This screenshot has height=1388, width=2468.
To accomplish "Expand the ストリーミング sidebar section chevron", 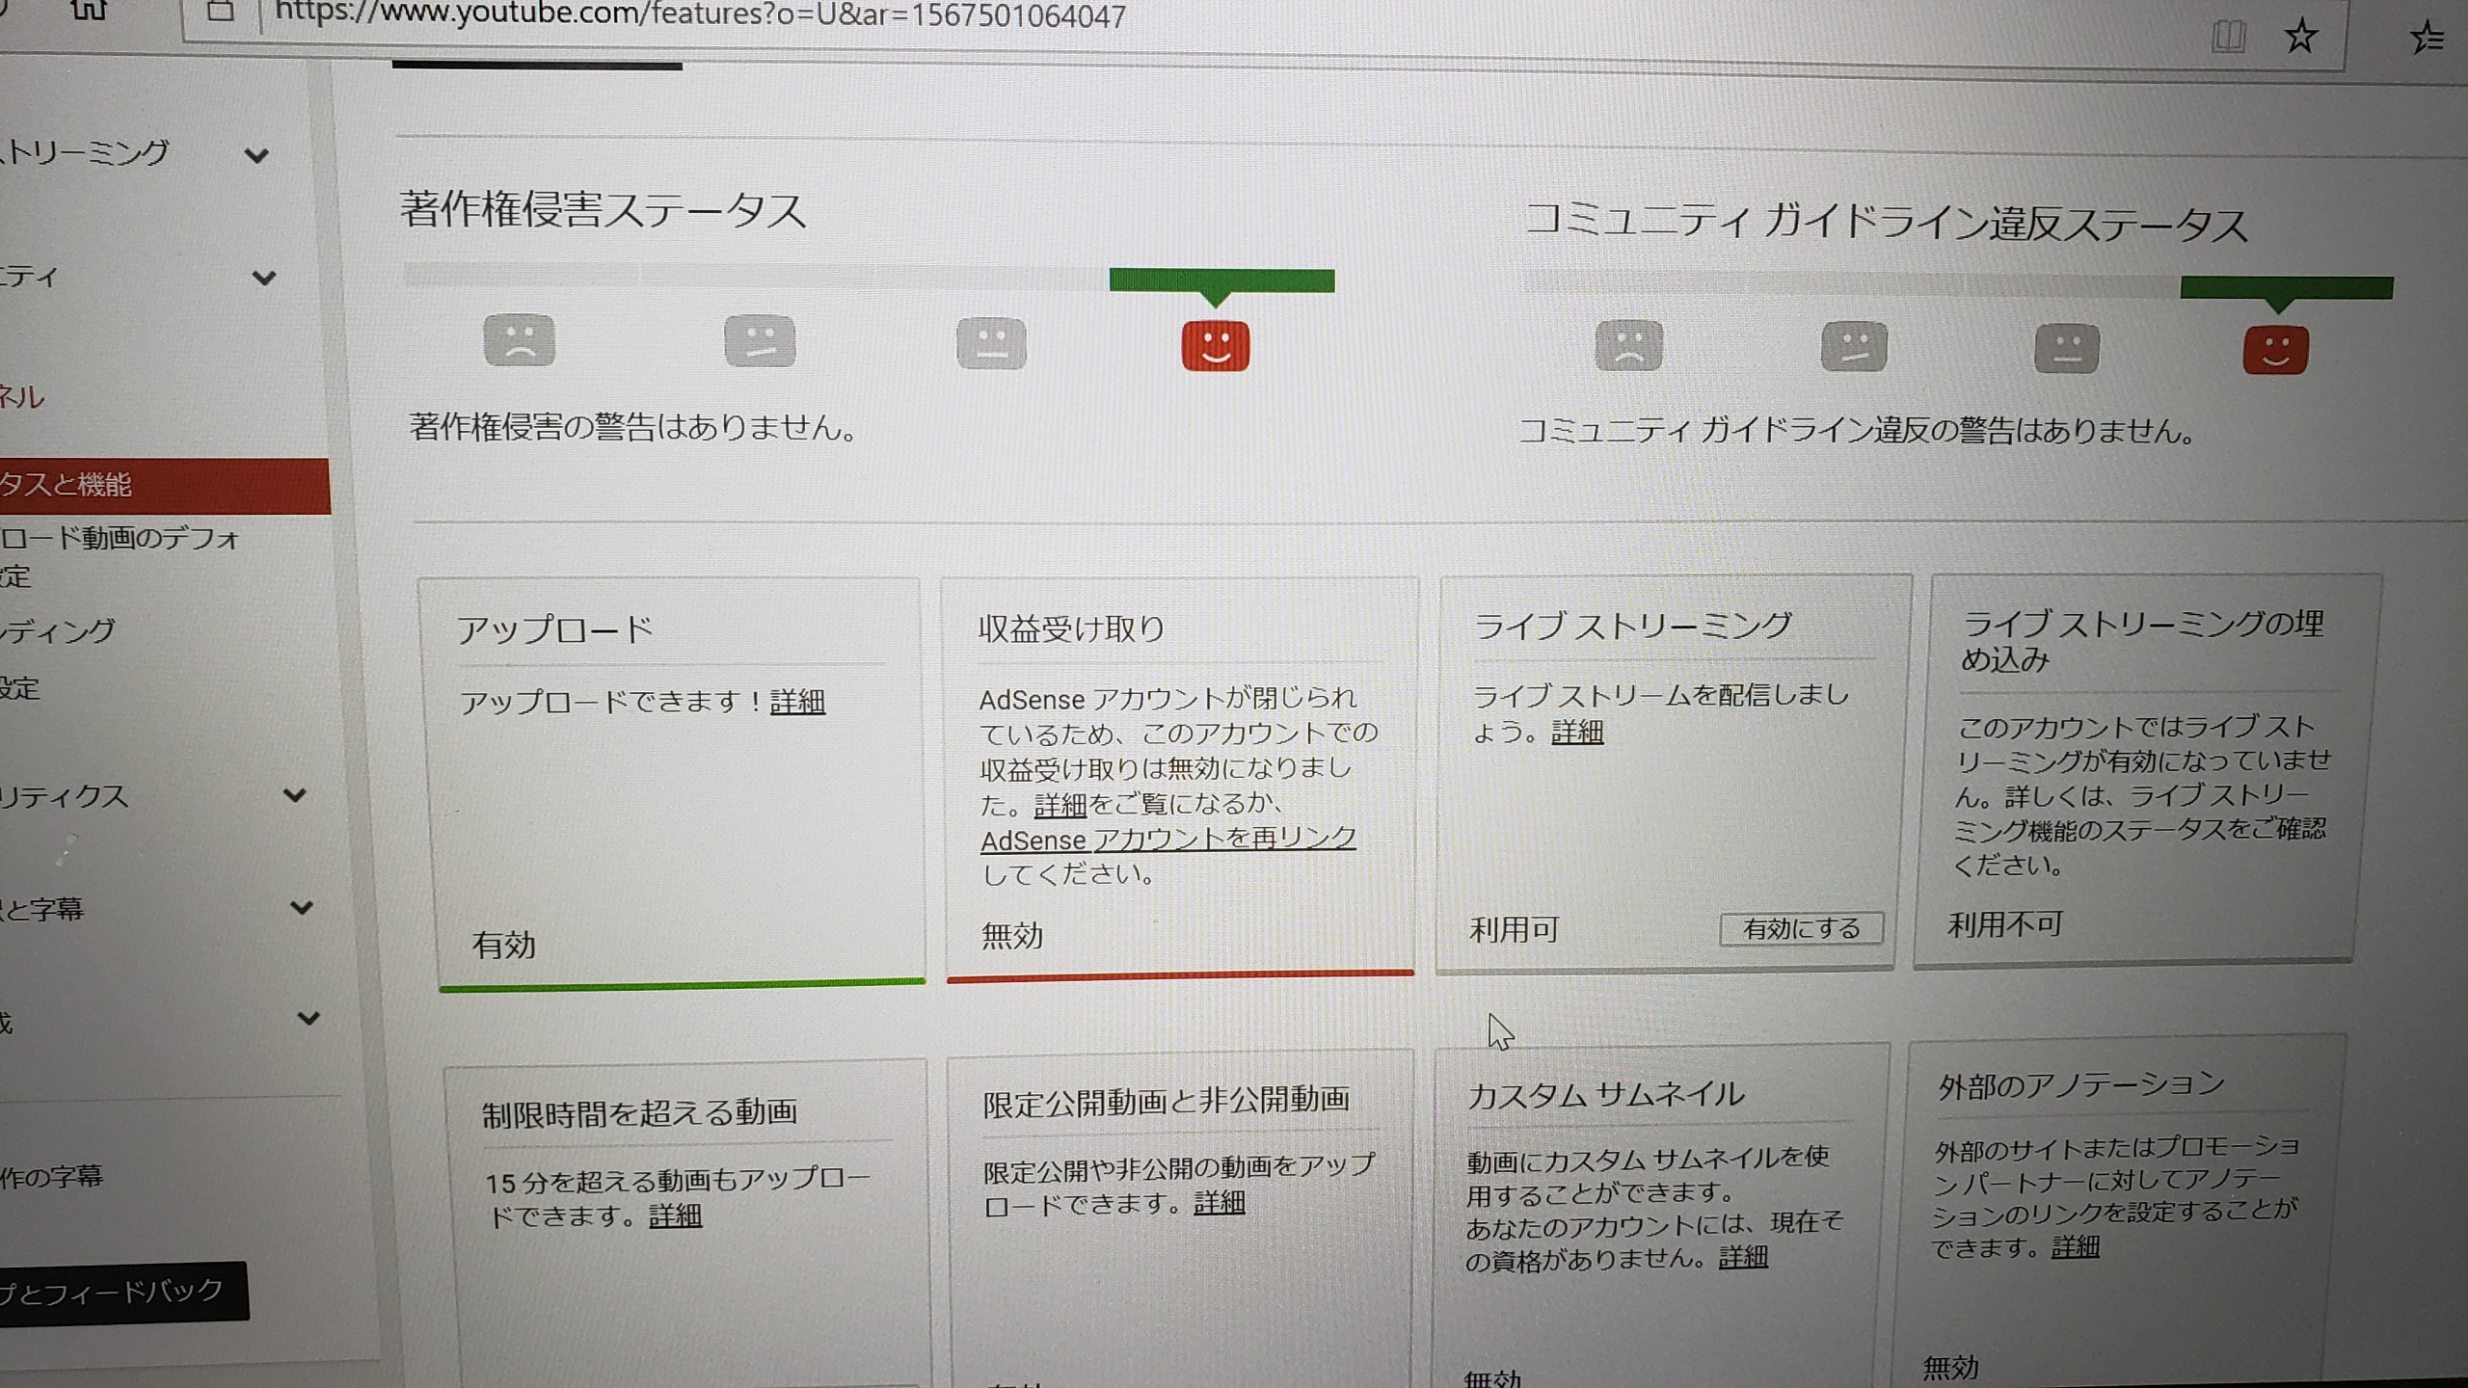I will click(256, 155).
